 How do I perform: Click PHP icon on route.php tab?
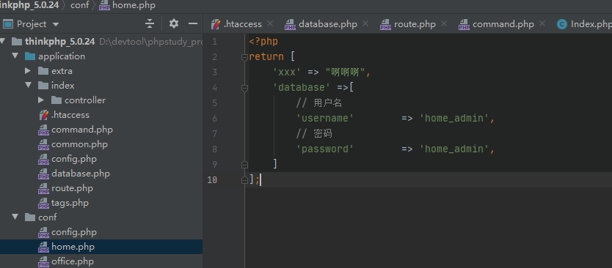coord(385,25)
